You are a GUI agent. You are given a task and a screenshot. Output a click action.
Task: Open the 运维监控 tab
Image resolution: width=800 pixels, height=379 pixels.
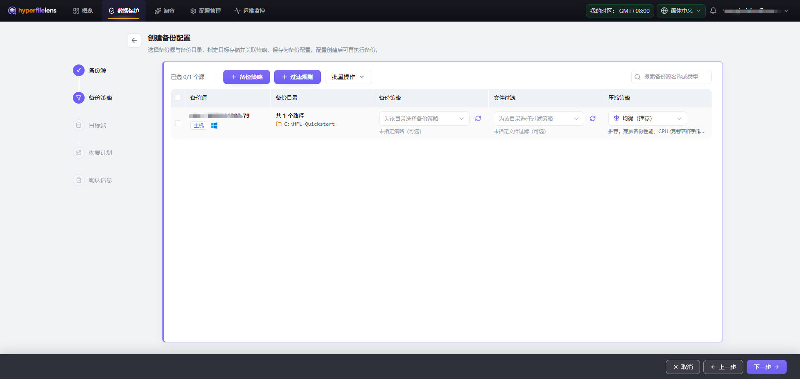coord(250,11)
